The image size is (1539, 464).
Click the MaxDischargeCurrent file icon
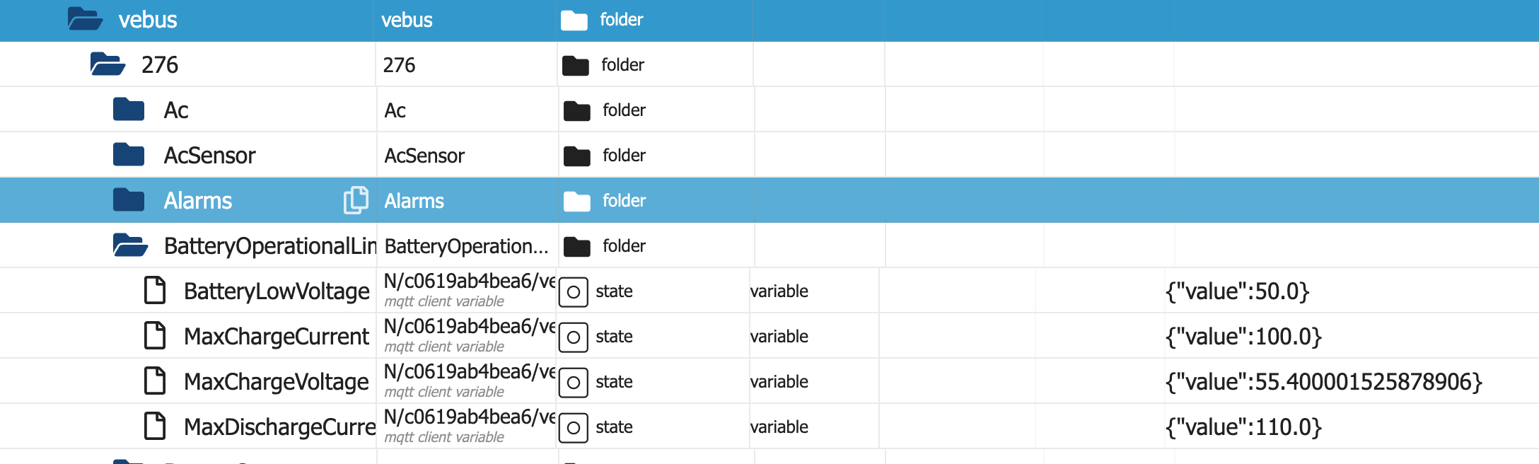(155, 427)
